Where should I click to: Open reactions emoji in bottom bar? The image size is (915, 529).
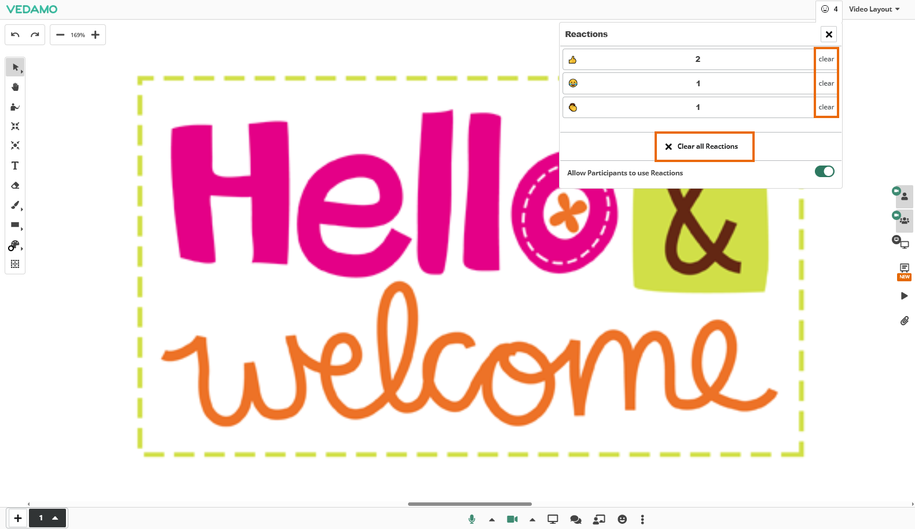pyautogui.click(x=622, y=519)
